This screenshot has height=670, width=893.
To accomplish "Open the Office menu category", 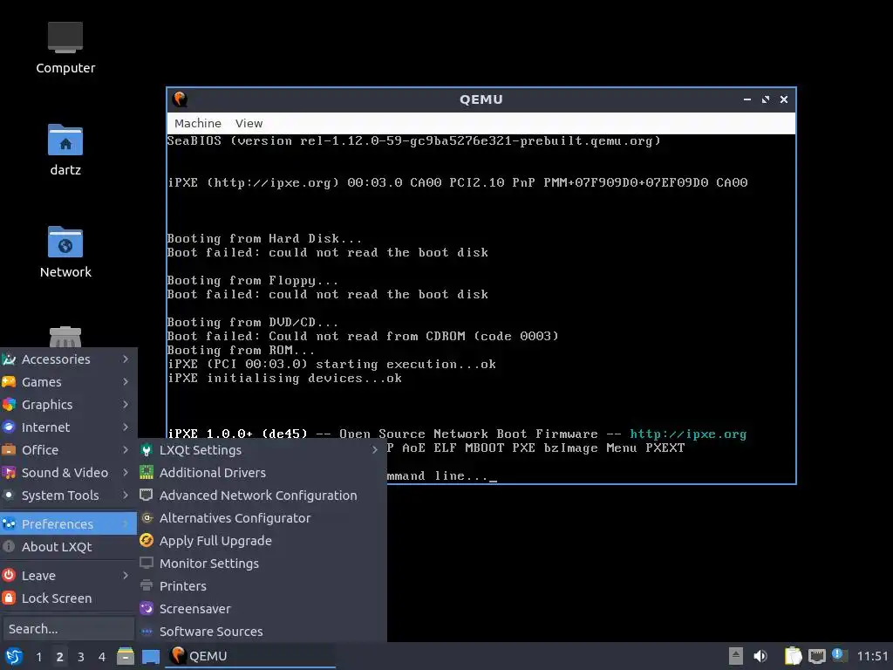I will click(x=68, y=450).
